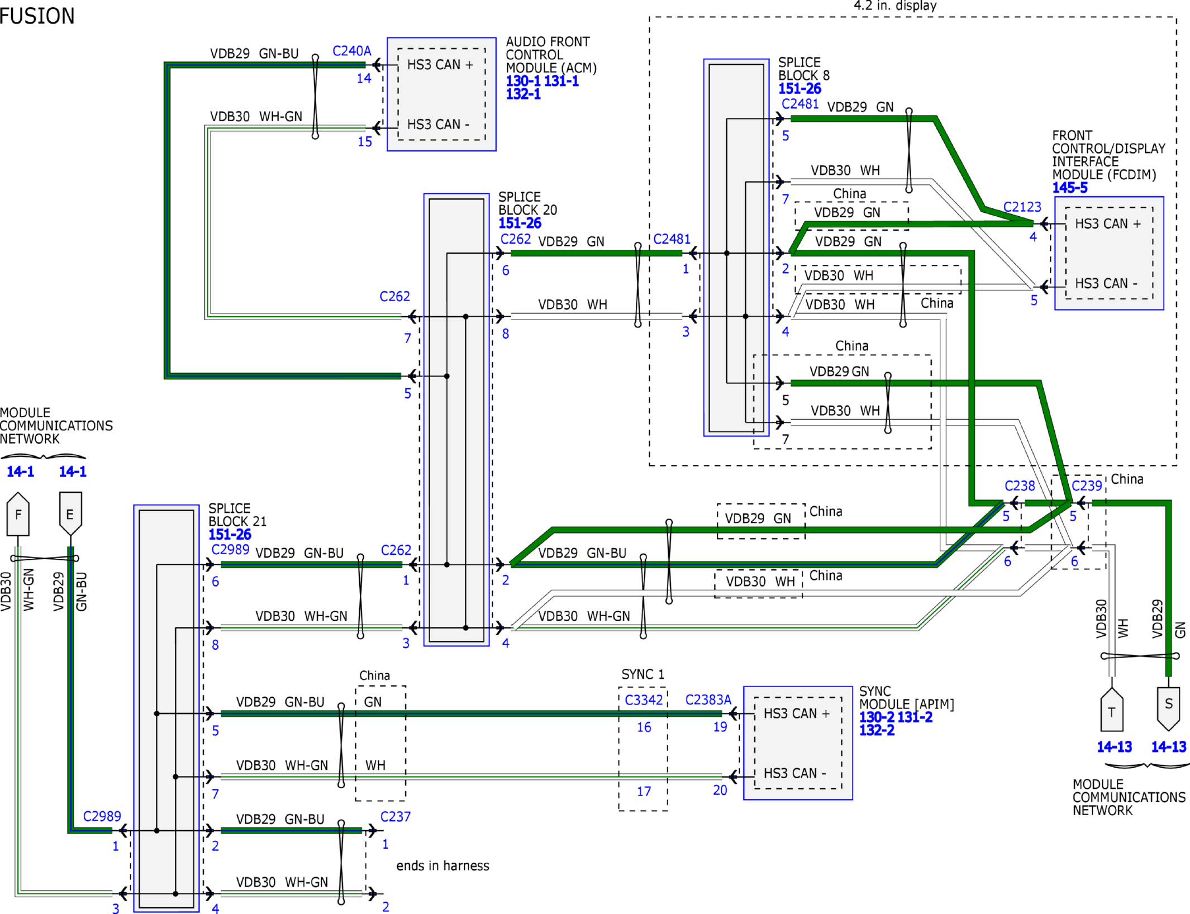Screen dimensions: 1190x914
Task: Click pin number 16 of C3342
Action: click(x=644, y=727)
